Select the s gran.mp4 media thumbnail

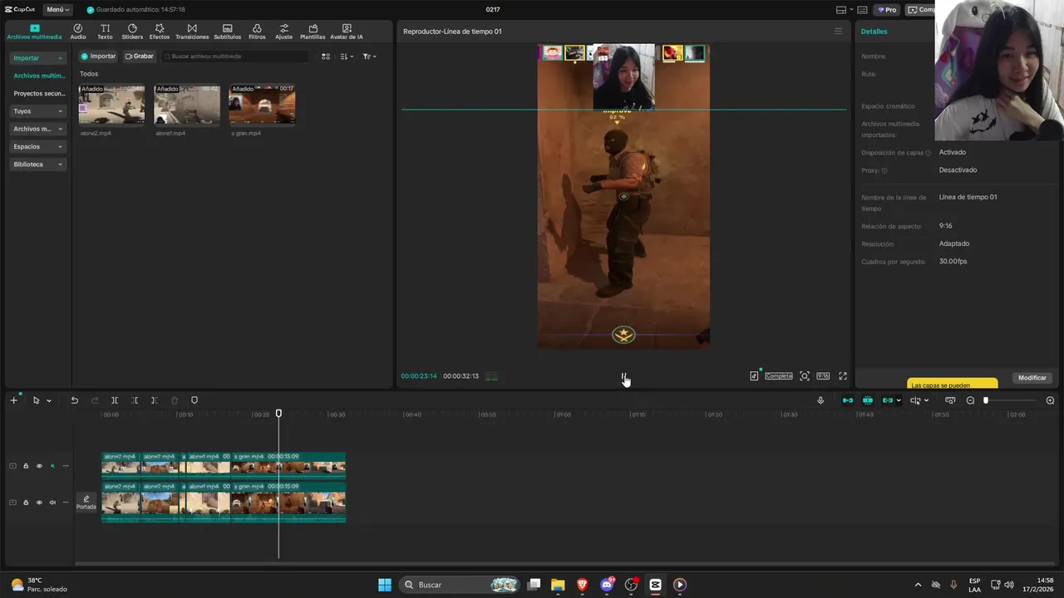click(x=262, y=105)
